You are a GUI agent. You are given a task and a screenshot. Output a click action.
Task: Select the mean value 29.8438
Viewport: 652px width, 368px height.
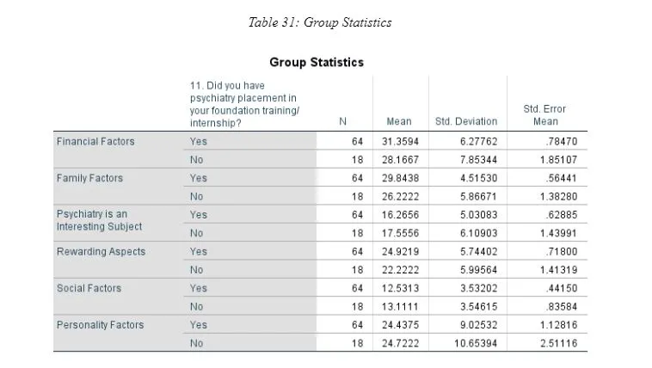pyautogui.click(x=399, y=178)
